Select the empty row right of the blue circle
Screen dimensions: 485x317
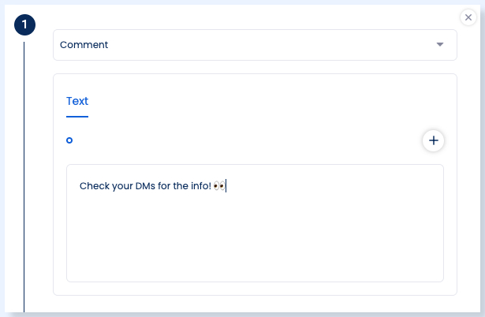point(248,140)
